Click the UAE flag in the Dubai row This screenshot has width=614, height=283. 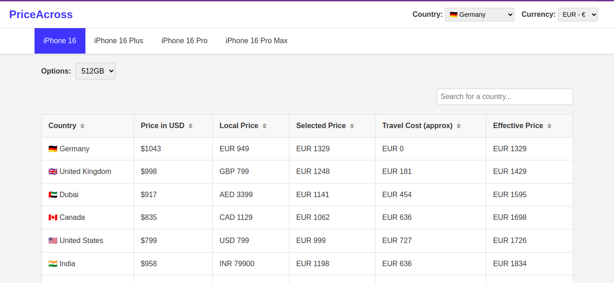point(53,195)
